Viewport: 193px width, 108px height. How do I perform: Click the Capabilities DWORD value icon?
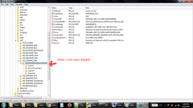click(x=52, y=13)
